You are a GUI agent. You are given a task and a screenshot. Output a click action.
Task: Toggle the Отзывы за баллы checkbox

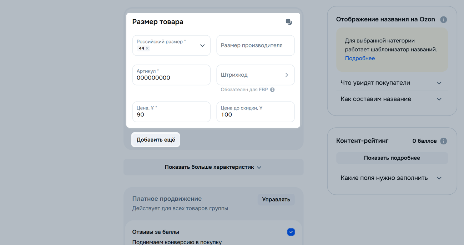tap(291, 232)
